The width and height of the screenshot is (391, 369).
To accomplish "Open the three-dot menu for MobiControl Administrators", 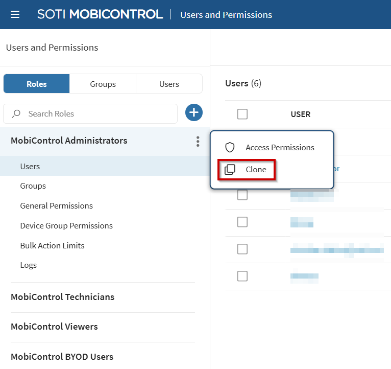I will 198,142.
